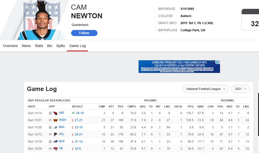Switch to the Overview tab

point(10,46)
